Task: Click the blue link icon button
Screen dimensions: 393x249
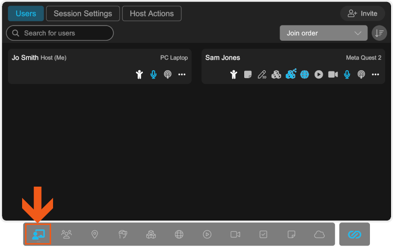Action: (354, 235)
